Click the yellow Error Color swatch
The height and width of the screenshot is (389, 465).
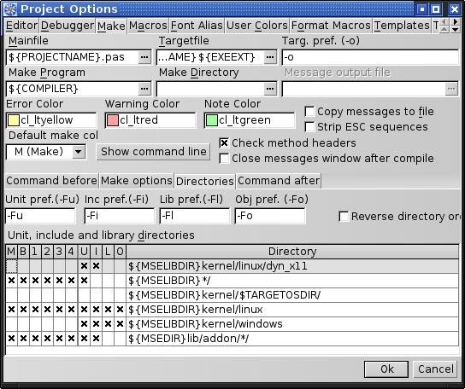click(14, 120)
